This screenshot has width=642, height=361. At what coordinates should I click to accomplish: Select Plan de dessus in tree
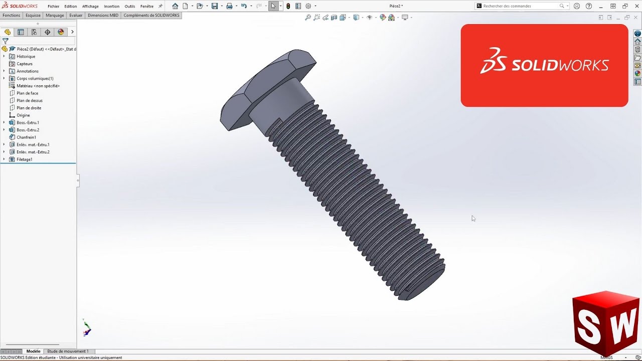(29, 100)
